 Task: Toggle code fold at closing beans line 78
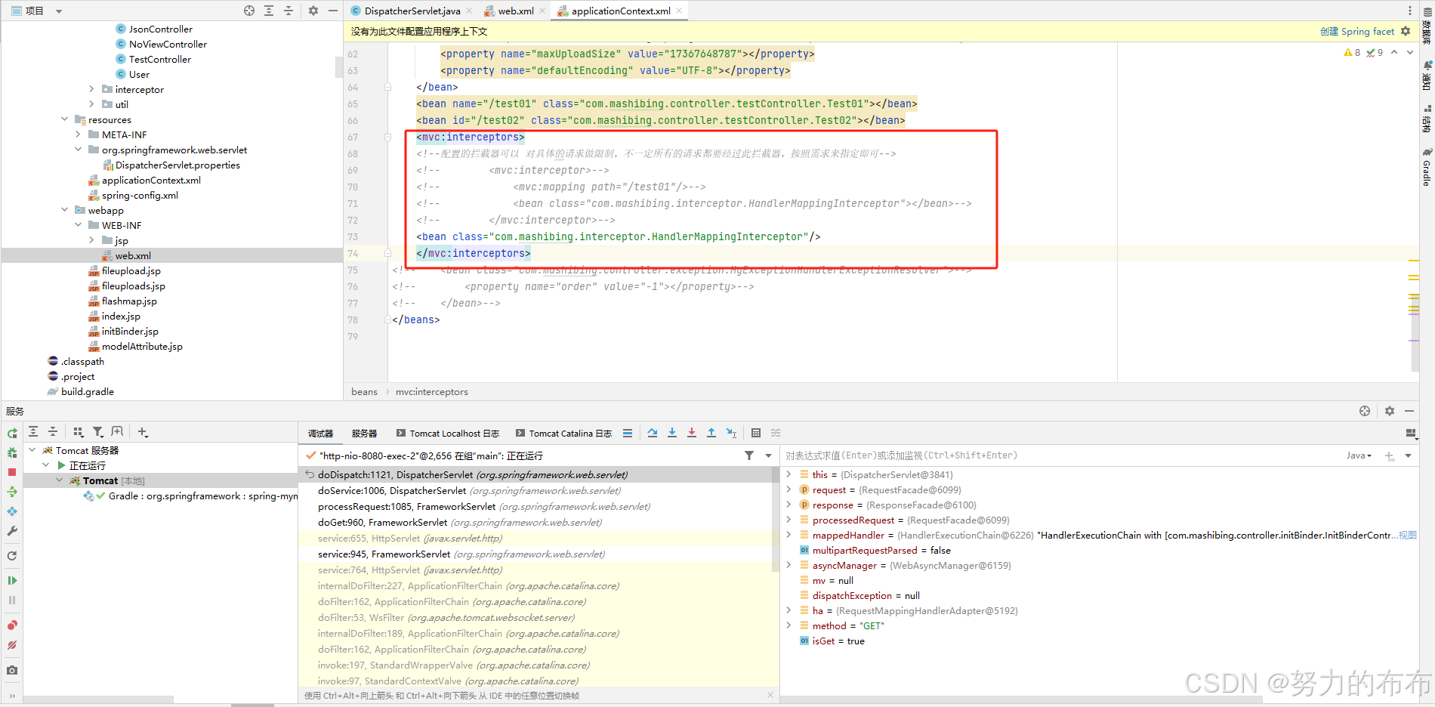click(x=388, y=320)
